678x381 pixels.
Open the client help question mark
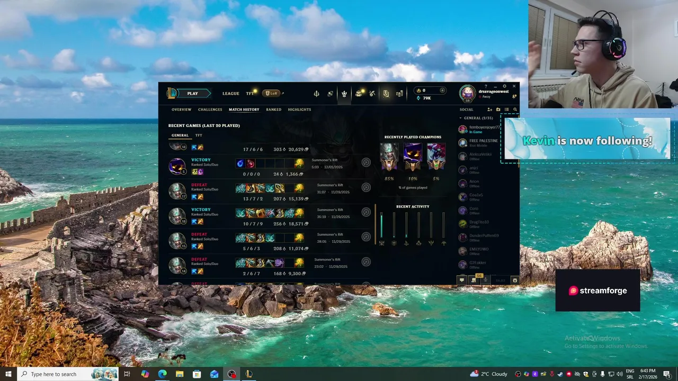(x=486, y=86)
